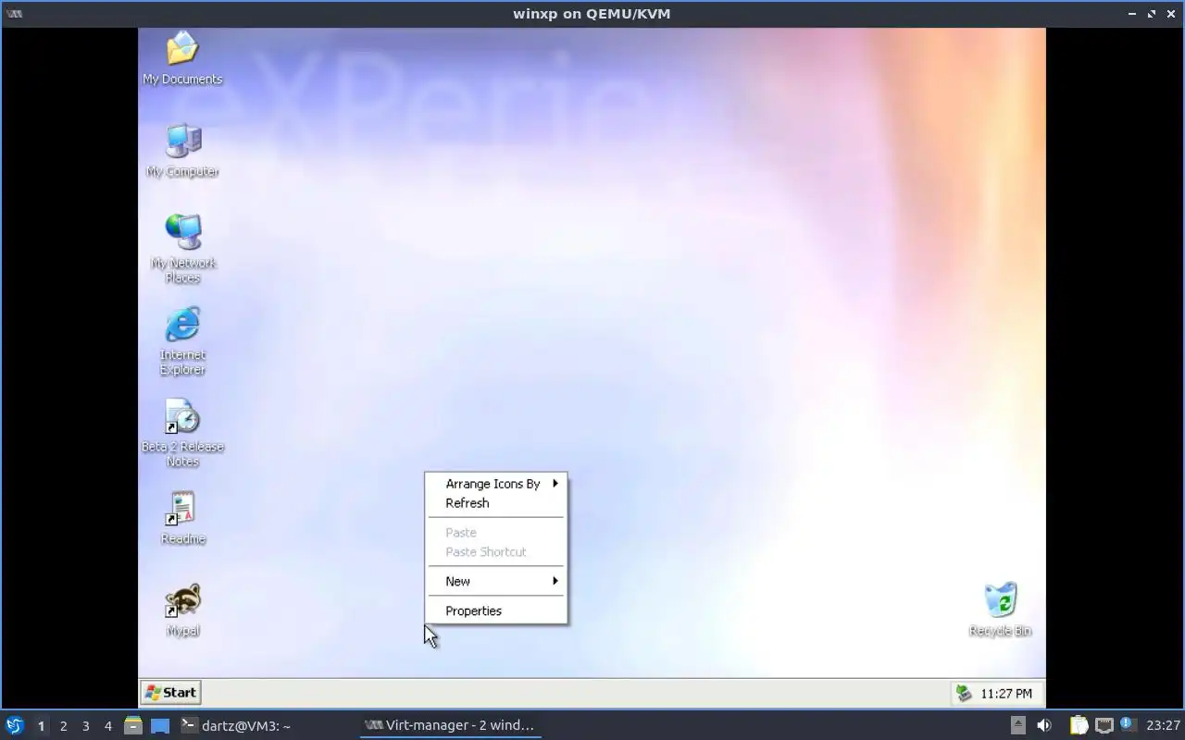Viewport: 1185px width, 740px height.
Task: Click the show desktop icon in host panel
Action: (160, 725)
